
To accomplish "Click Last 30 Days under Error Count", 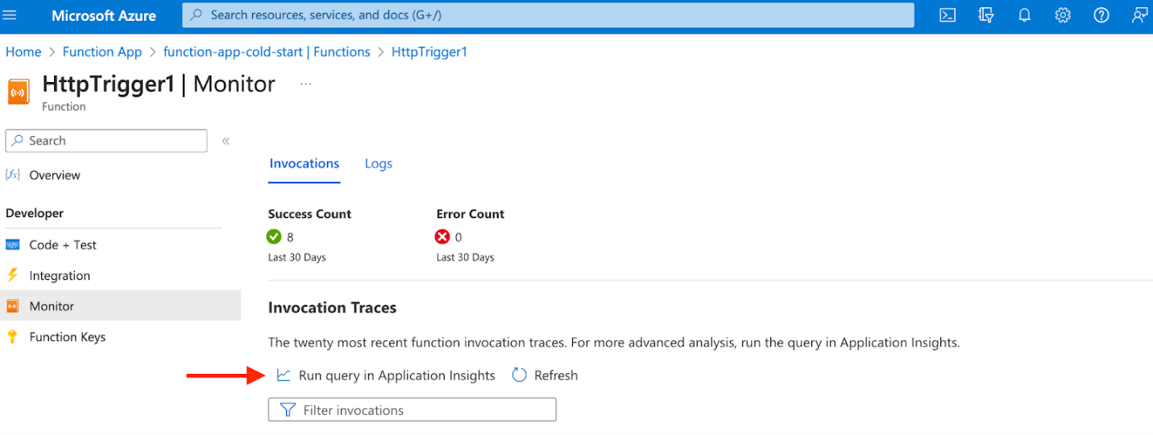I will (465, 257).
